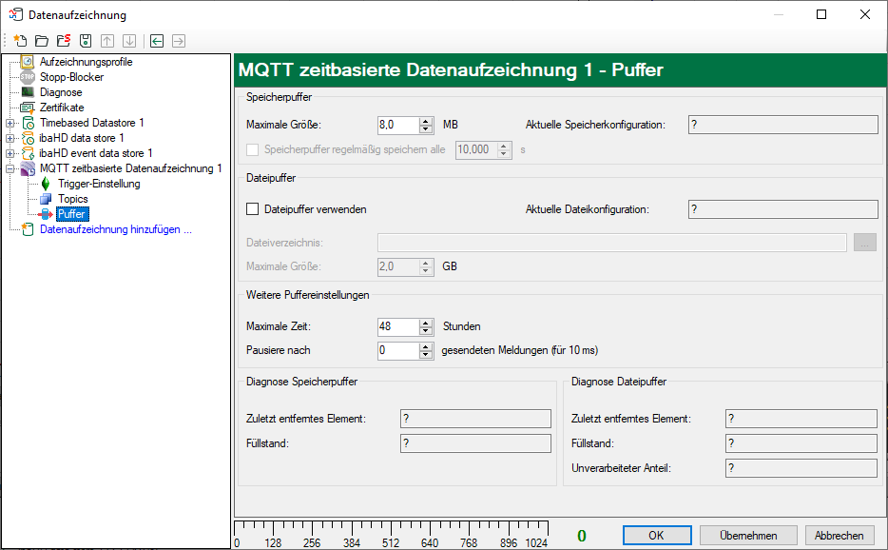
Task: Click Diagnose Speicherpuffer Füllstand field
Action: click(475, 443)
